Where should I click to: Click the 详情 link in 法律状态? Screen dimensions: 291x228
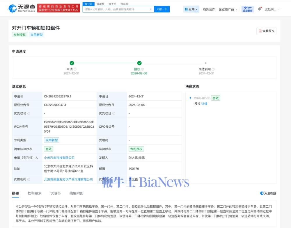point(204,104)
